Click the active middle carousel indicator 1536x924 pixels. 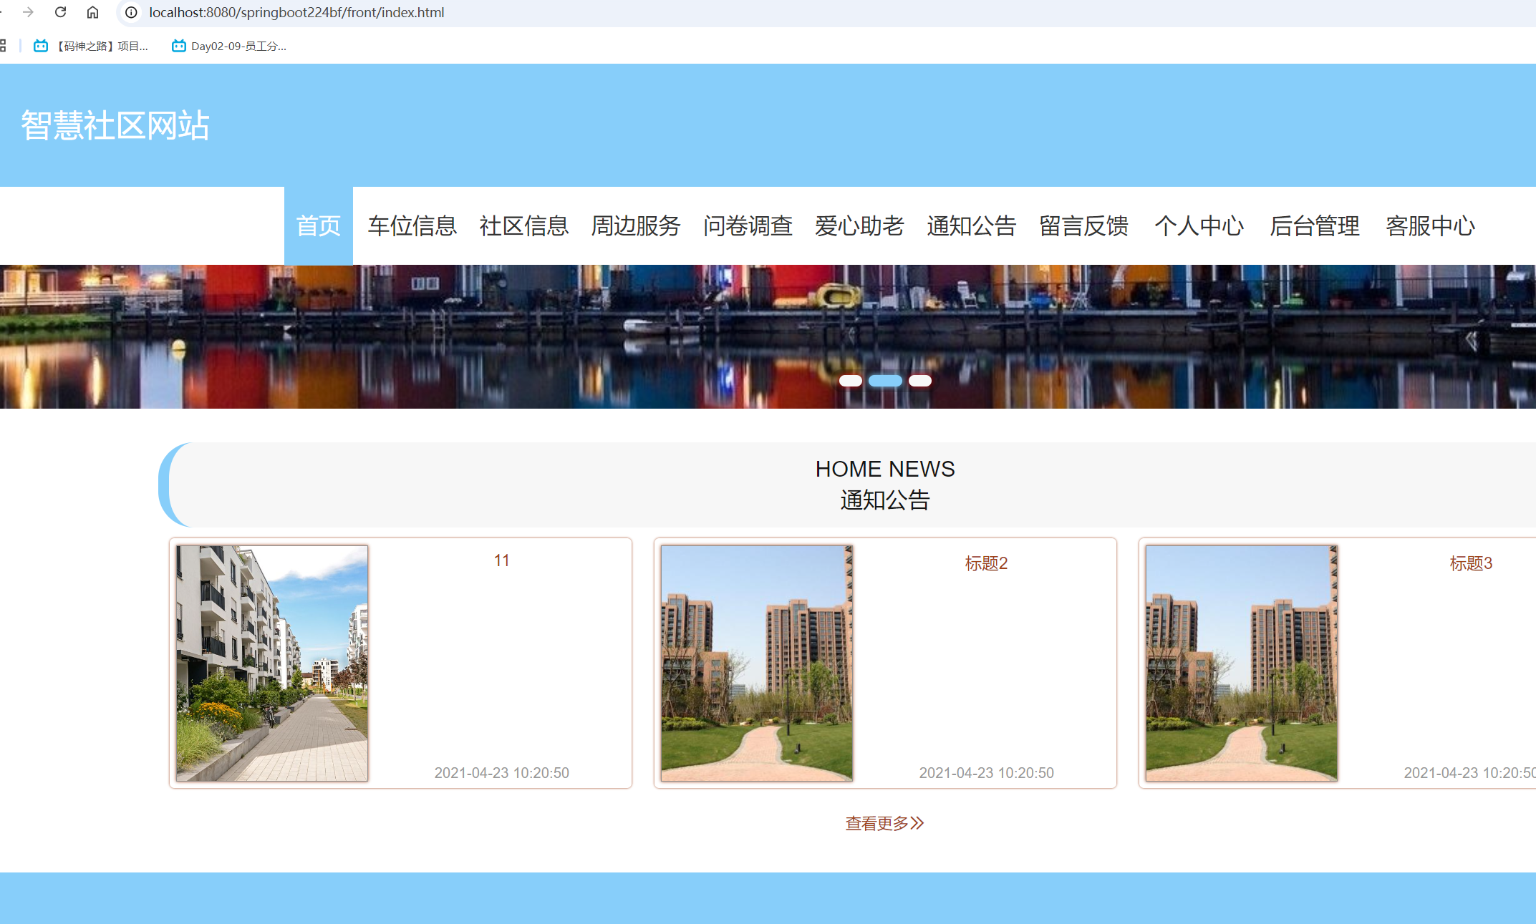tap(885, 380)
